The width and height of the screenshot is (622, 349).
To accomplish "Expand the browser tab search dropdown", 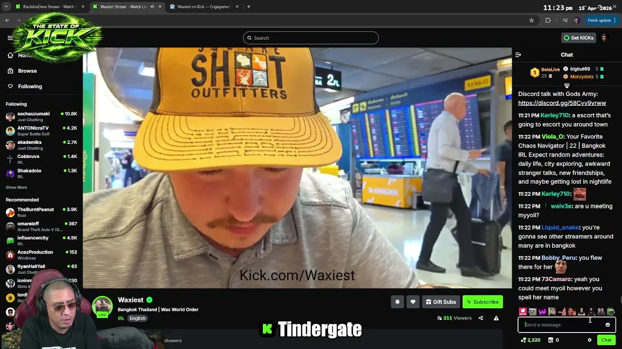I will coord(6,7).
